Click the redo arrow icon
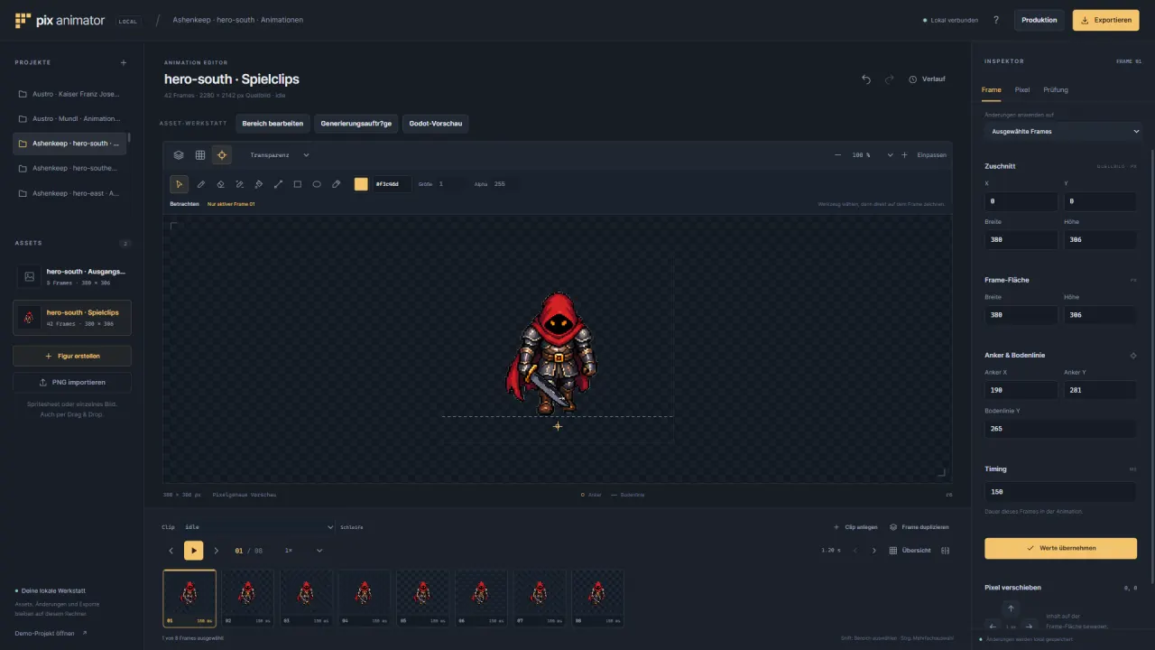Image resolution: width=1155 pixels, height=650 pixels. pyautogui.click(x=890, y=79)
